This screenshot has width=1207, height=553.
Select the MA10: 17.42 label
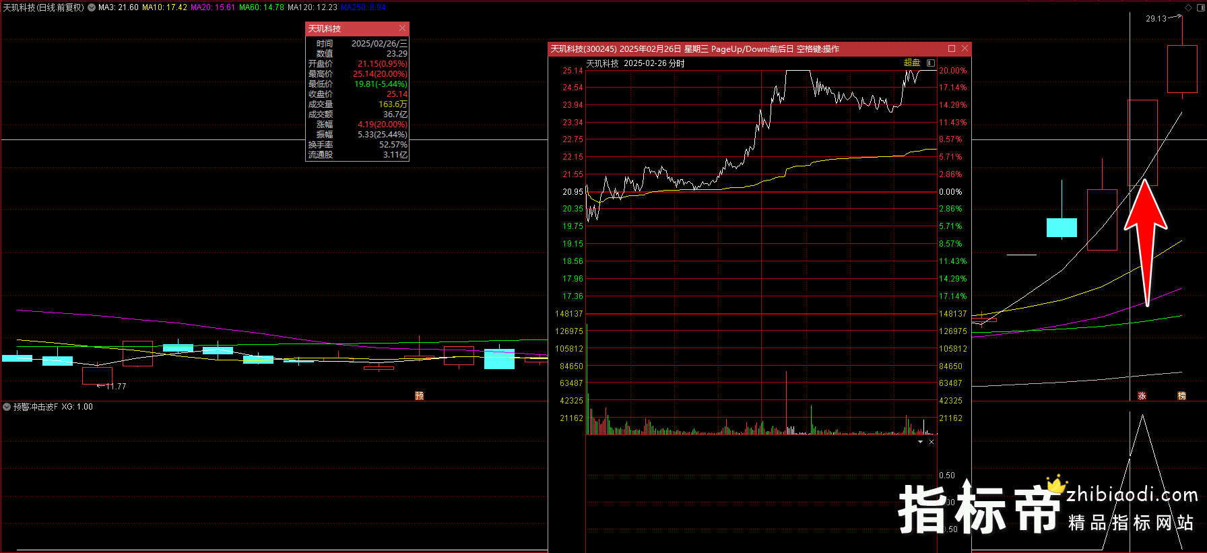164,7
